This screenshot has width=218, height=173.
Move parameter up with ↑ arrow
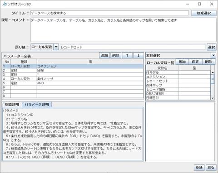127,55
